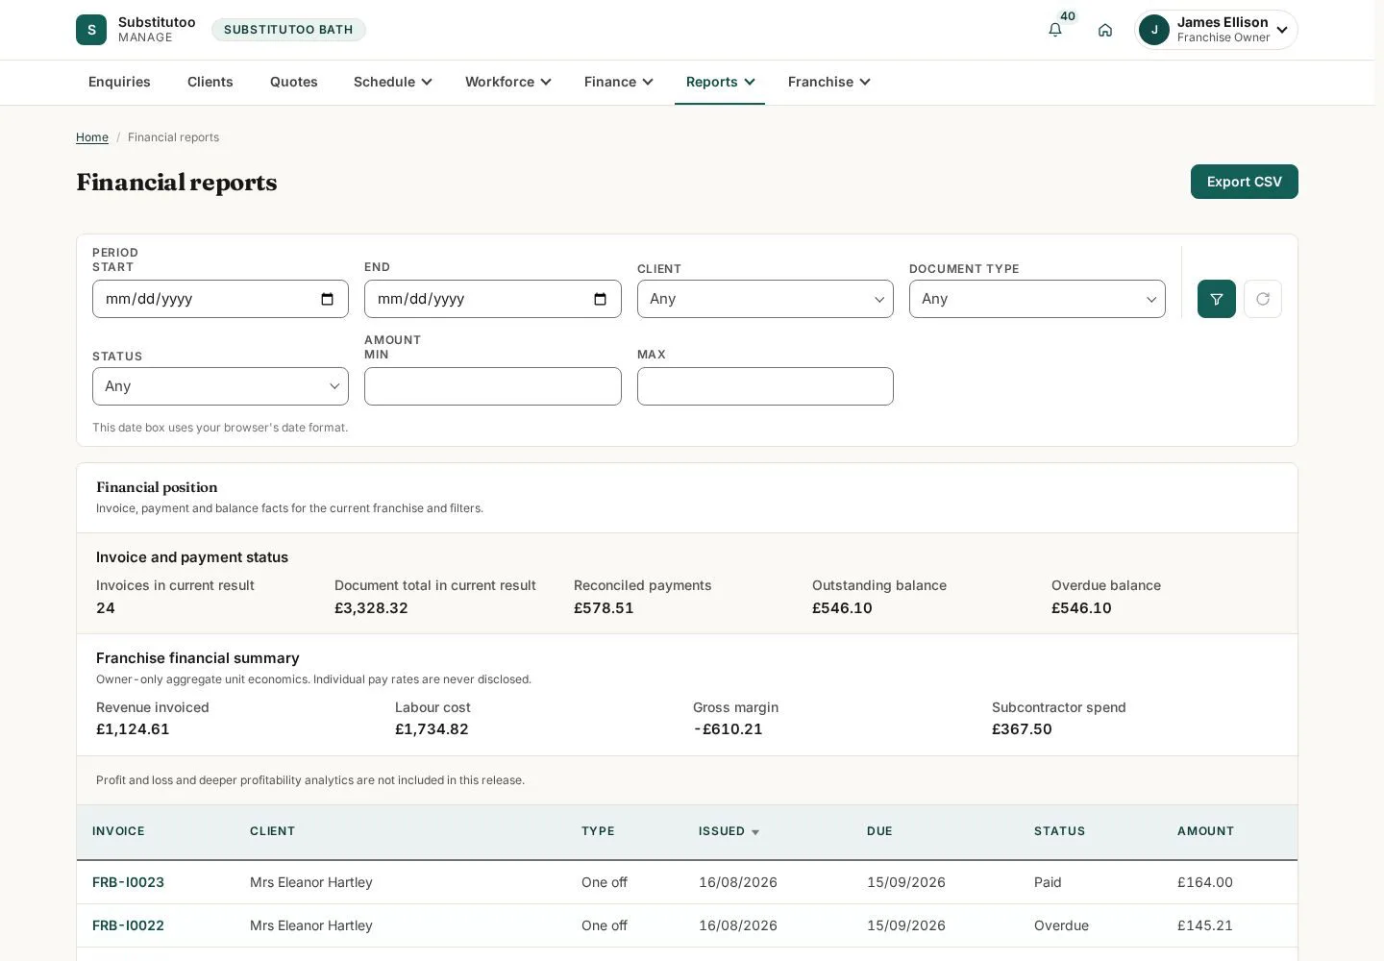Screen dimensions: 1384x961
Task: Click the £164.00 amount cell
Action: pos(1205,882)
